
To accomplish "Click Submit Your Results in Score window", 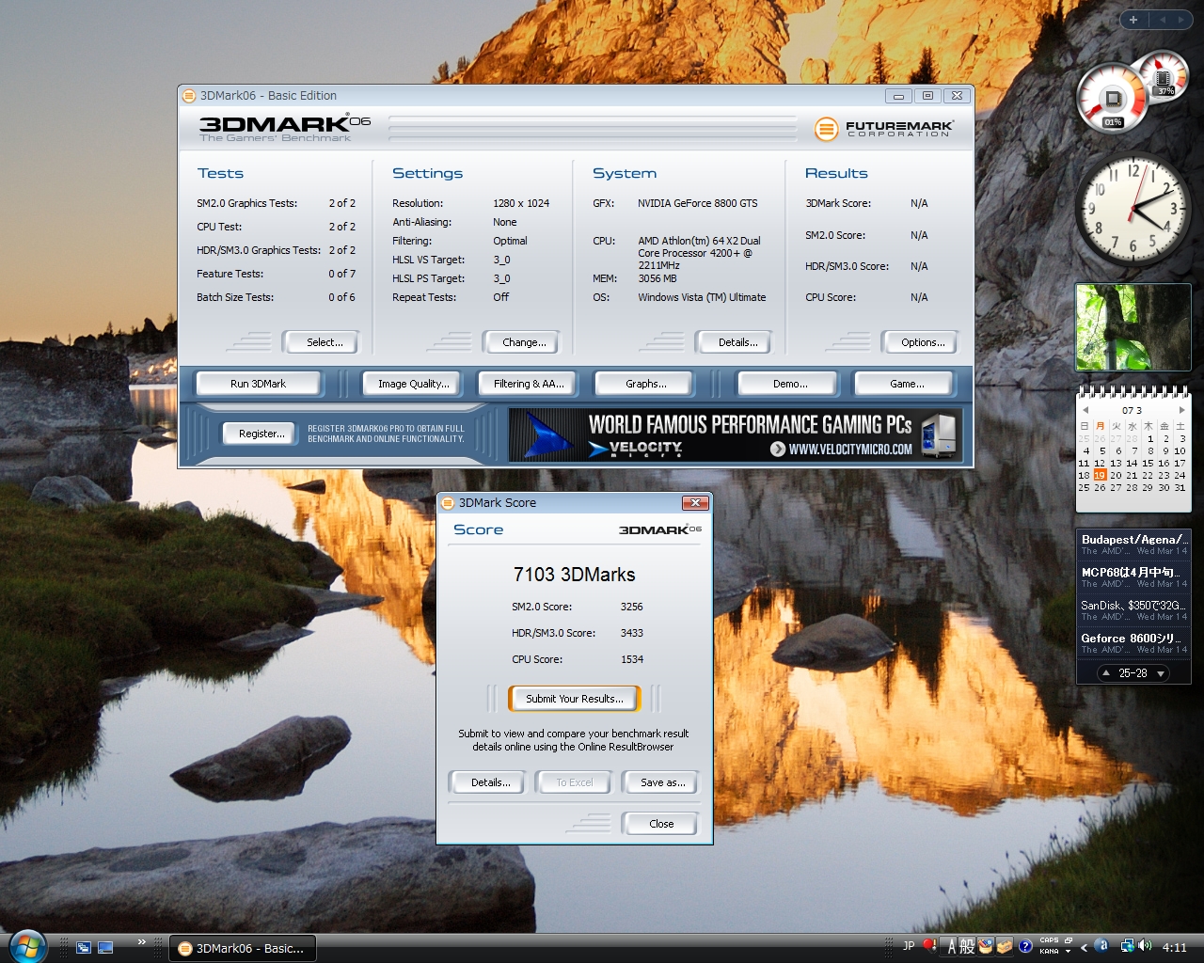I will coord(574,699).
